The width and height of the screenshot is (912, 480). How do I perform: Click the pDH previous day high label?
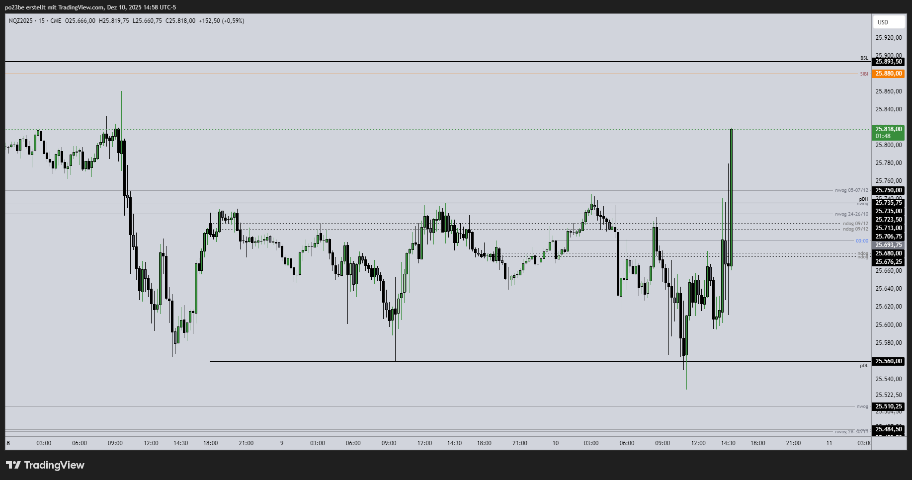(864, 198)
